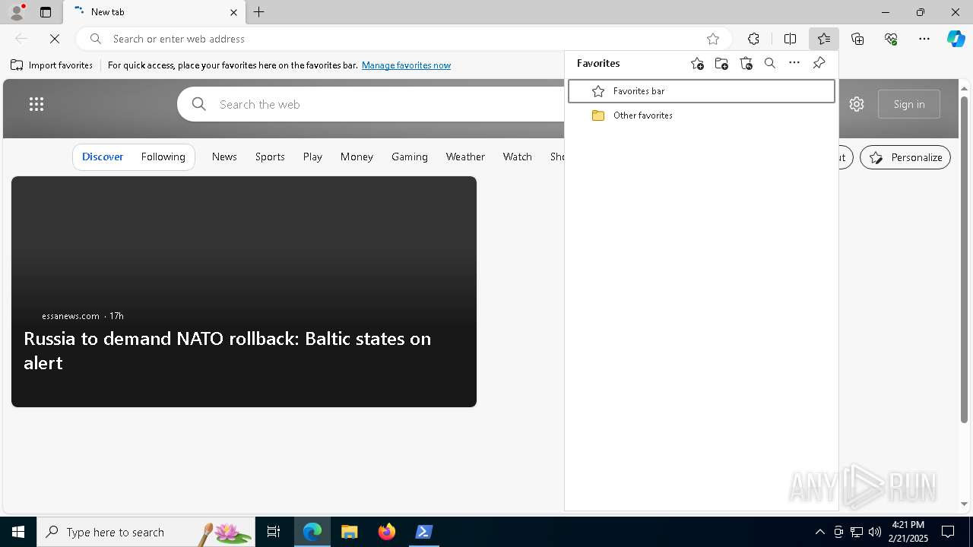Viewport: 973px width, 547px height.
Task: Select the Favorites bar folder
Action: [702, 91]
